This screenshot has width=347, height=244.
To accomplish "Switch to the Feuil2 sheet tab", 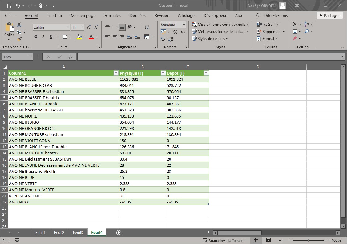I will pyautogui.click(x=59, y=232).
